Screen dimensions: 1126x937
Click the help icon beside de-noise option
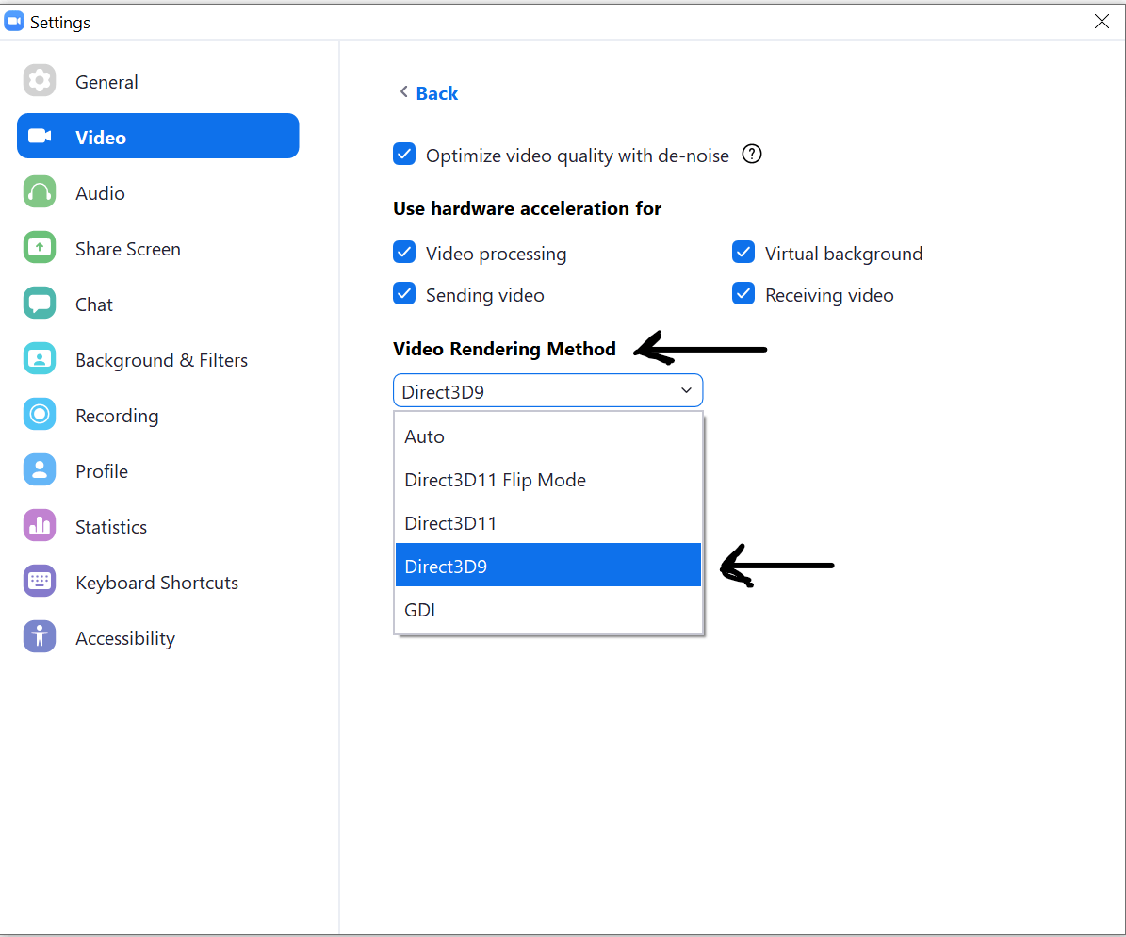pyautogui.click(x=752, y=155)
